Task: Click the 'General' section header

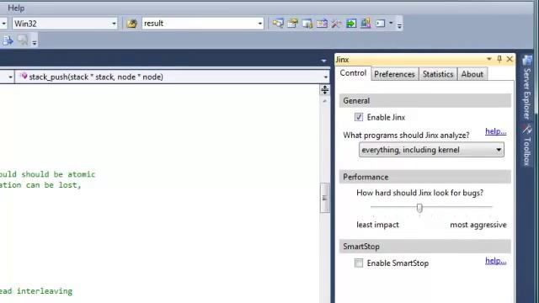Action: pyautogui.click(x=424, y=101)
